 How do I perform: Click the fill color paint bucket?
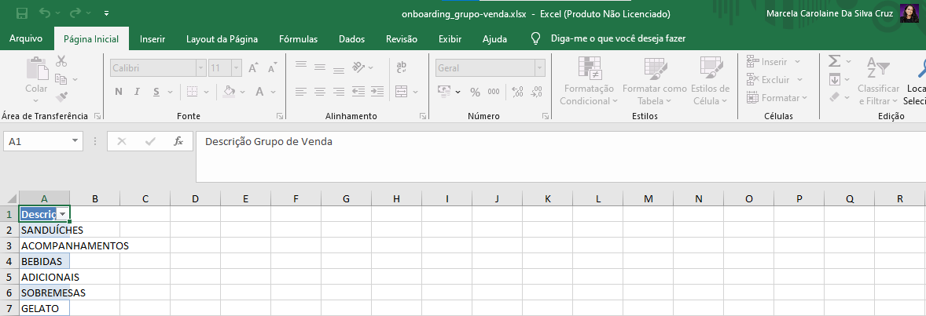pos(229,92)
